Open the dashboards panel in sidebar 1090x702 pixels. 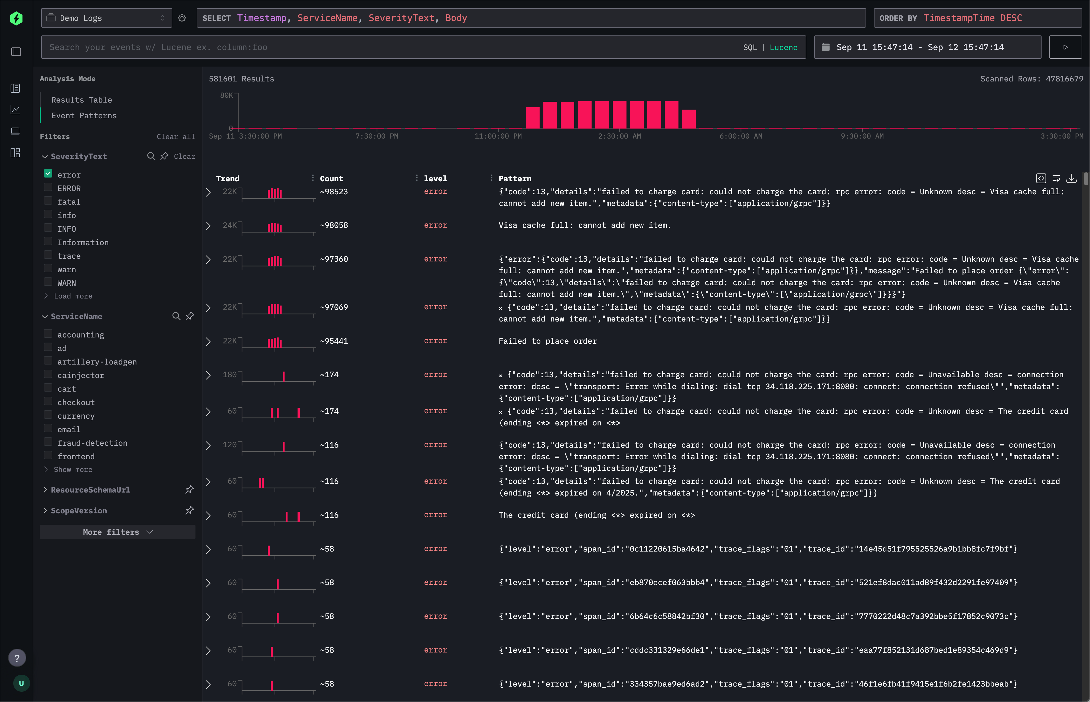click(x=15, y=153)
